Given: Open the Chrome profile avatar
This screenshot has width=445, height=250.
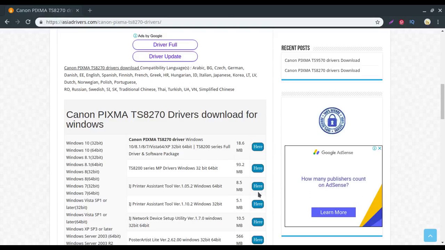Looking at the screenshot, I should pyautogui.click(x=427, y=22).
